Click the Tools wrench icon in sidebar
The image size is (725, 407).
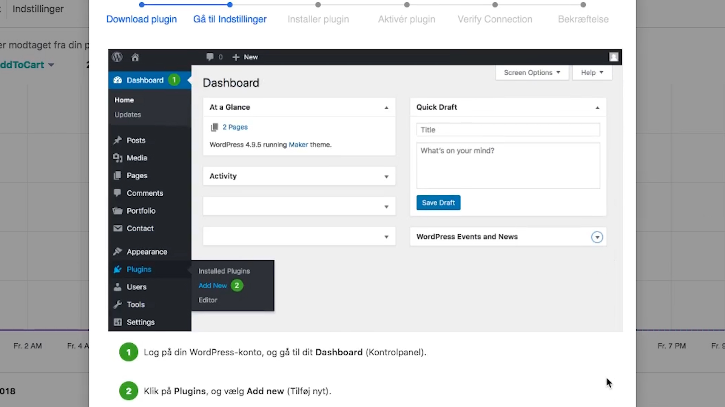tap(118, 304)
